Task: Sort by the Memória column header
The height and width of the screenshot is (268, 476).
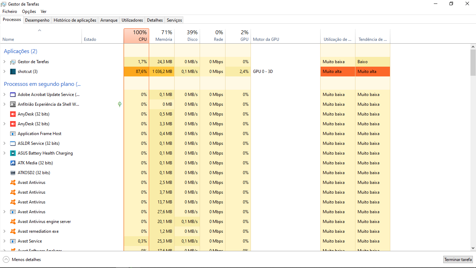Action: pos(162,36)
